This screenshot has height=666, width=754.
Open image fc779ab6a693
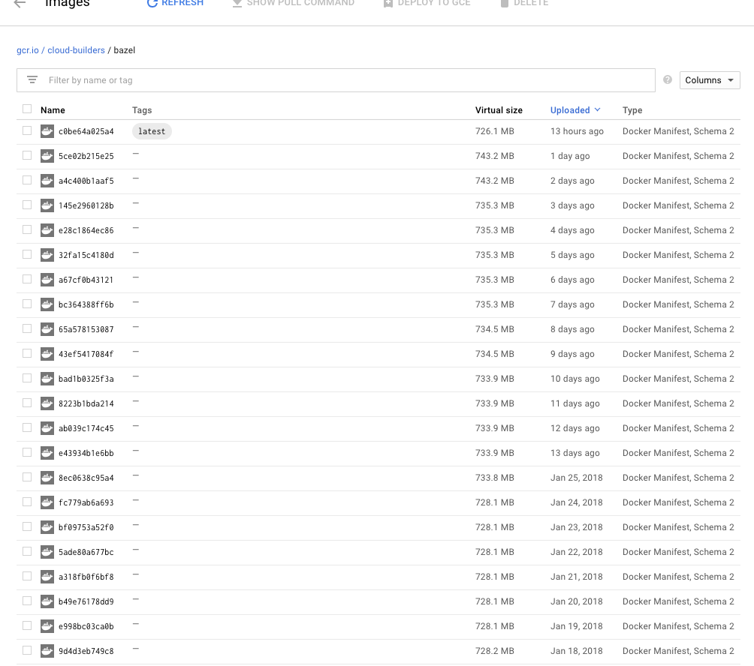[x=86, y=502]
